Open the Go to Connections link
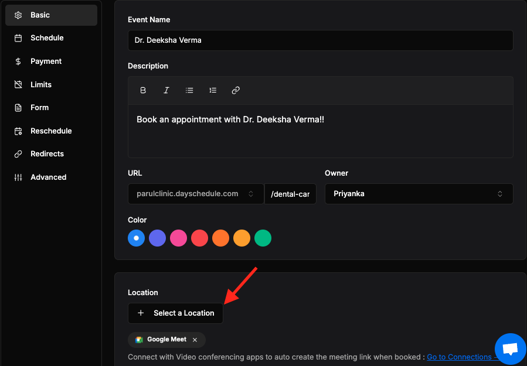 coord(462,357)
